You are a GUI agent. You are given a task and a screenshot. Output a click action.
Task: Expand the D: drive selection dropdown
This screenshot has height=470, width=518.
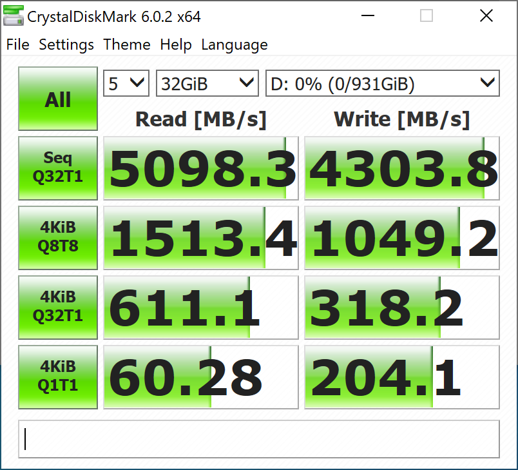pyautogui.click(x=383, y=83)
